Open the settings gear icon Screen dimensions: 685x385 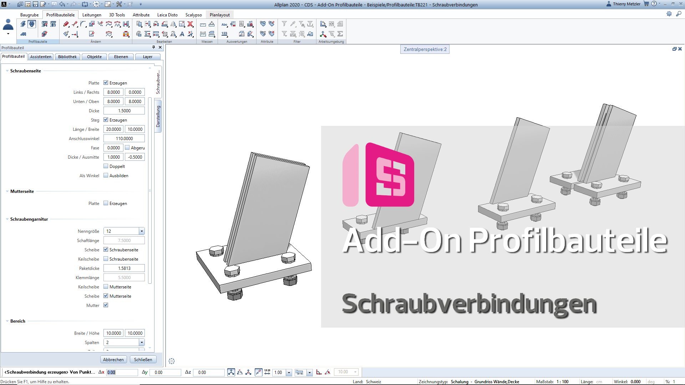coord(669,14)
